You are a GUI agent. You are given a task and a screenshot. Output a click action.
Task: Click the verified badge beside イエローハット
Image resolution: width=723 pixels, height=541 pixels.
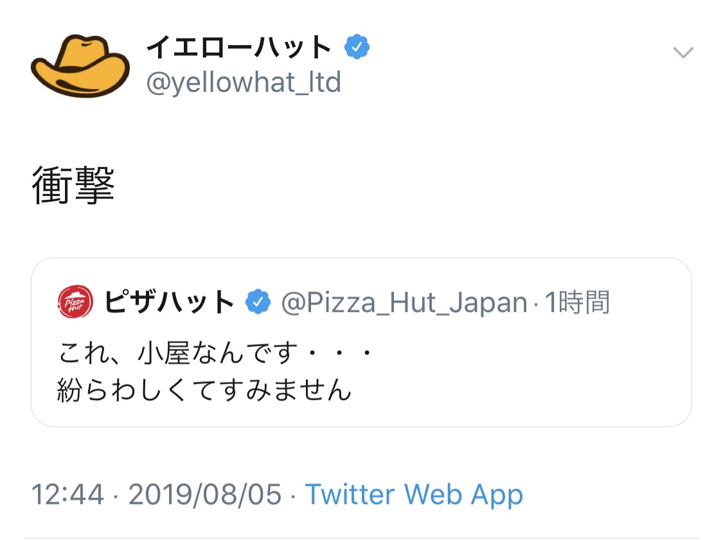[x=357, y=47]
